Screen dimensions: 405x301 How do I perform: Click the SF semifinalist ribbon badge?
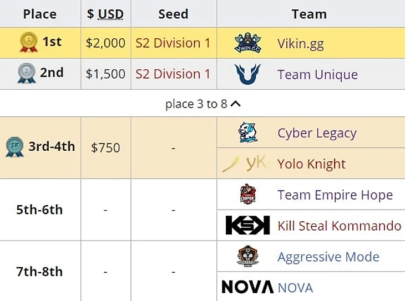tap(15, 147)
